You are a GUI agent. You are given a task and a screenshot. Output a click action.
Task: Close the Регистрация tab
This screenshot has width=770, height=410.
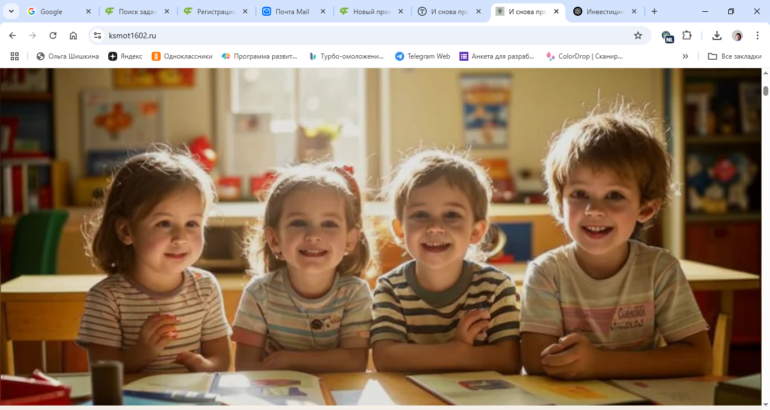(245, 11)
